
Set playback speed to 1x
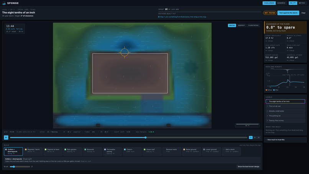click(x=251, y=138)
